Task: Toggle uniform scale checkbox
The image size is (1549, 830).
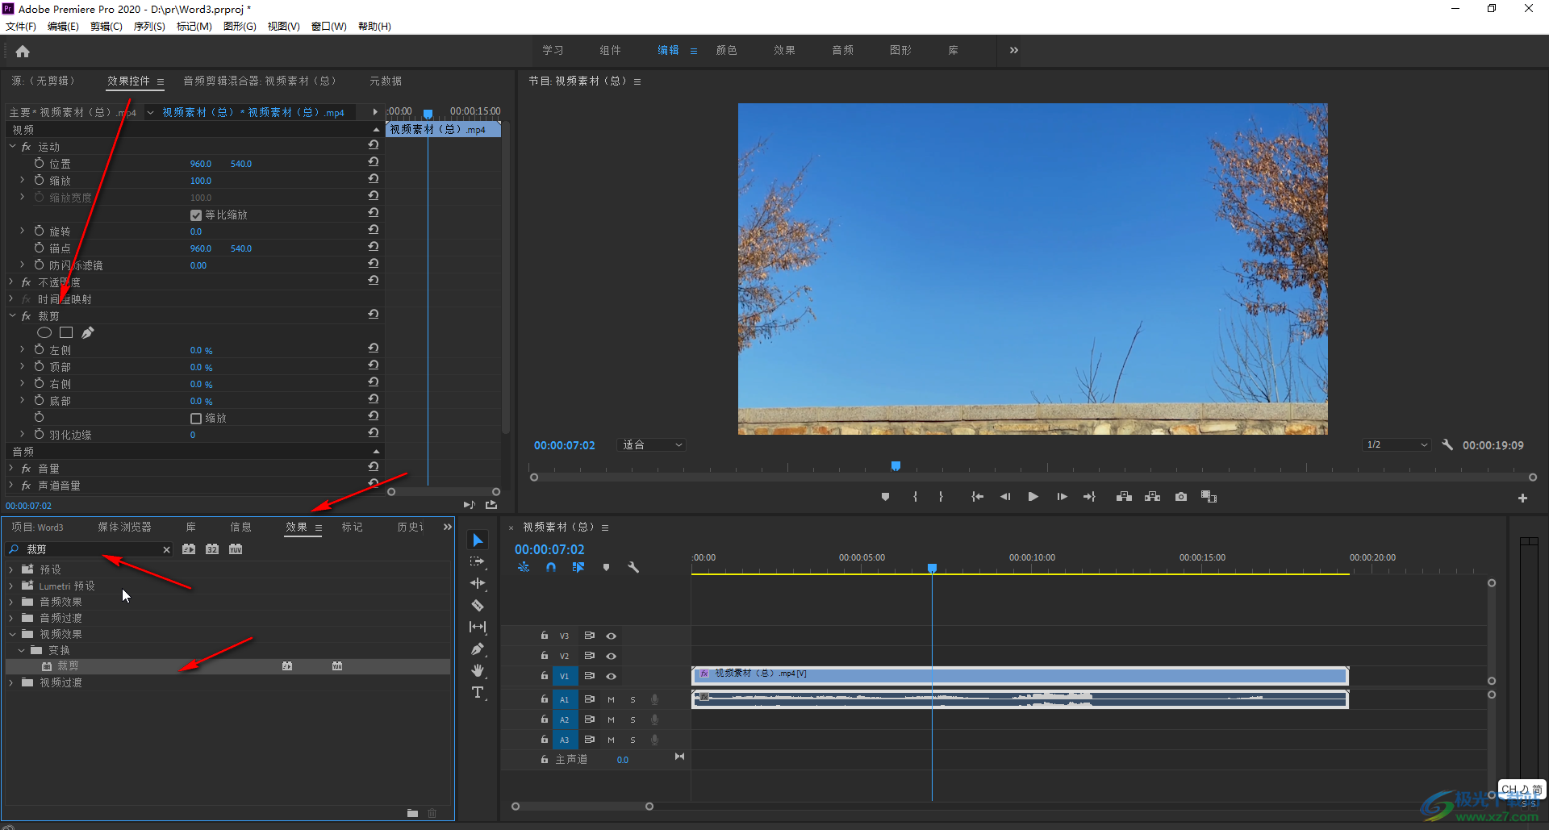Action: pyautogui.click(x=196, y=215)
